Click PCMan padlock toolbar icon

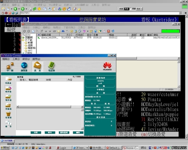79,9
